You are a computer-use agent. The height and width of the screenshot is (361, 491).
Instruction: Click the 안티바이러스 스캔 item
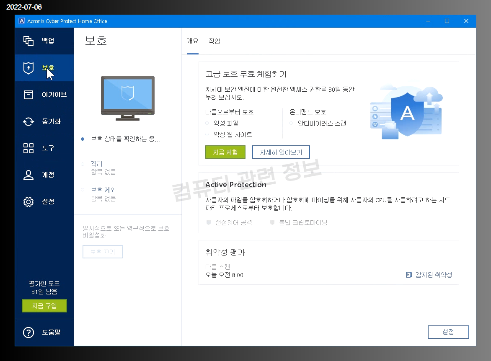coord(322,124)
